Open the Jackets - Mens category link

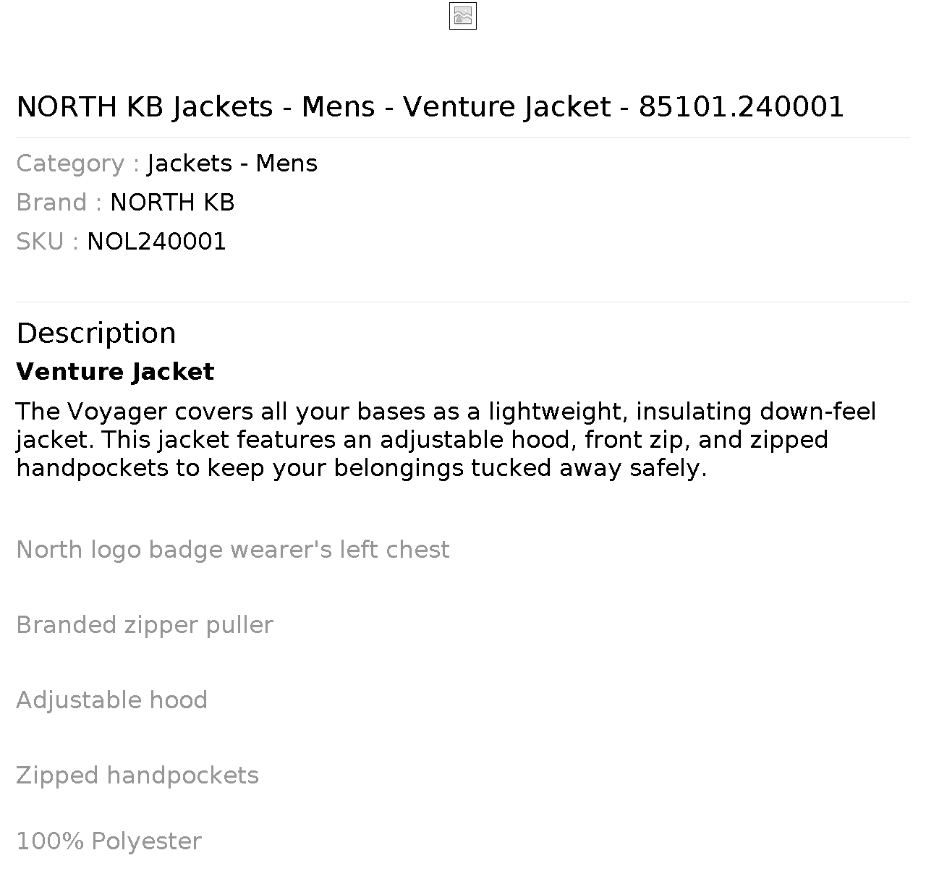click(x=232, y=163)
